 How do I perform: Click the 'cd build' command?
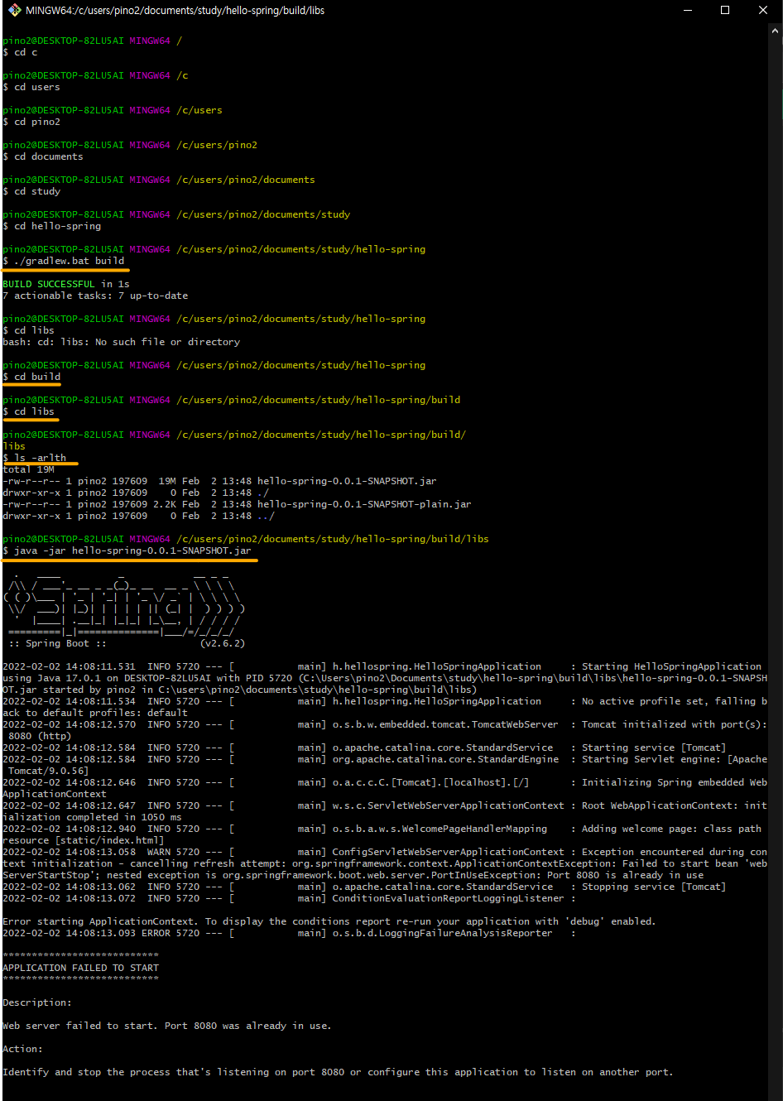click(31, 377)
